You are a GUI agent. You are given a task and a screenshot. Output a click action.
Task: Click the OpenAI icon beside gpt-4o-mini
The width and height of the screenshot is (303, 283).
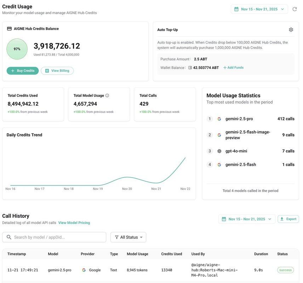coord(219,151)
